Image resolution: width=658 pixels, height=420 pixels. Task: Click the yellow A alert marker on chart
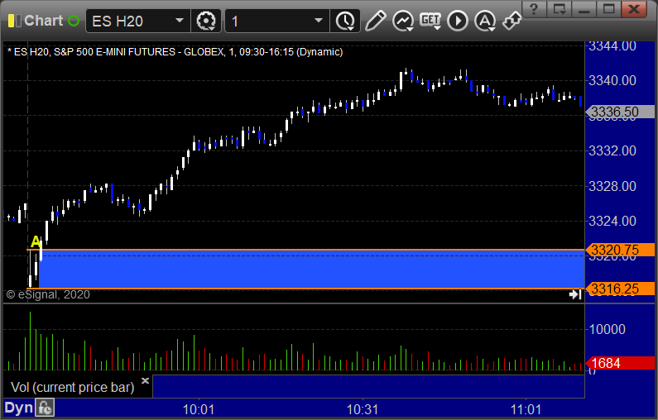pyautogui.click(x=36, y=241)
